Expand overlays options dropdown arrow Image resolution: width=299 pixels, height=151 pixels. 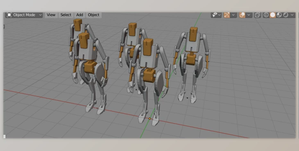click(x=249, y=15)
